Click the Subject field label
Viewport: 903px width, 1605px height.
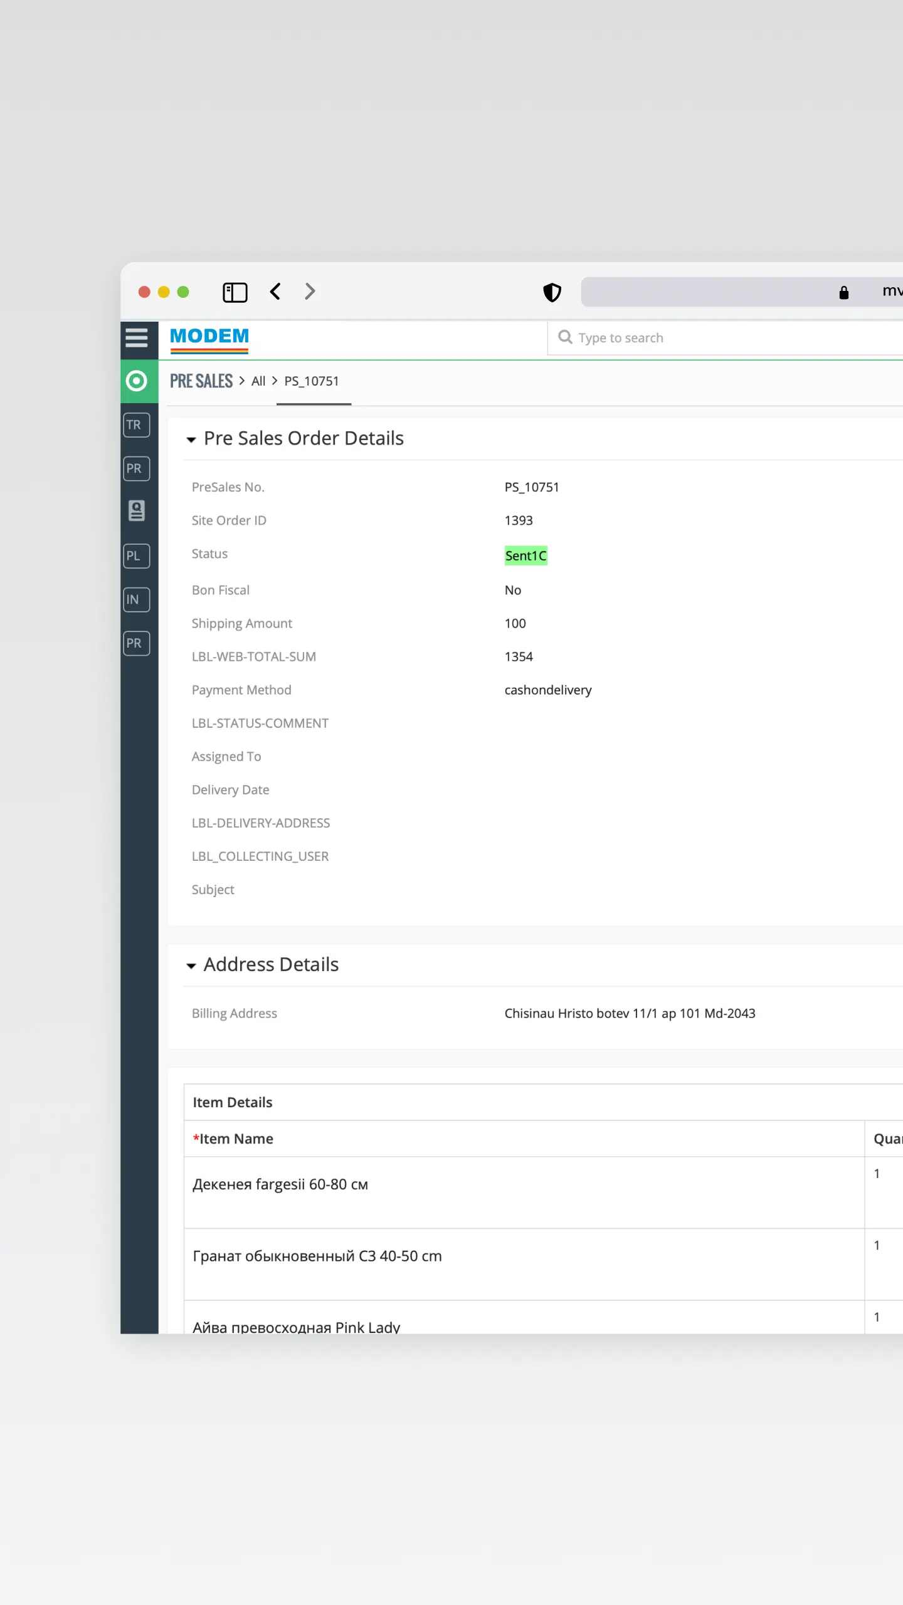[x=213, y=890]
